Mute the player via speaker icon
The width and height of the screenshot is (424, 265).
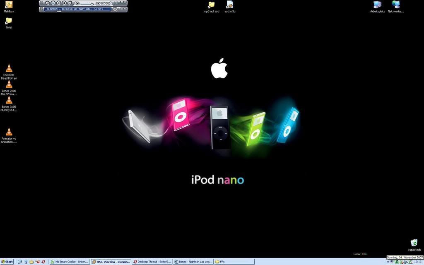(77, 4)
